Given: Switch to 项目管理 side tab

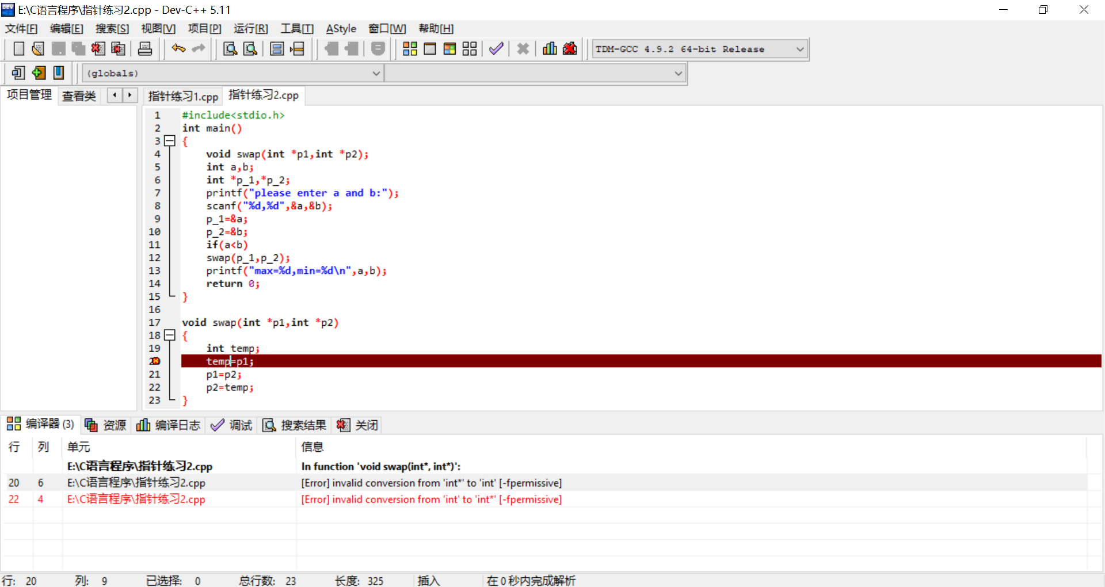Looking at the screenshot, I should click(29, 95).
